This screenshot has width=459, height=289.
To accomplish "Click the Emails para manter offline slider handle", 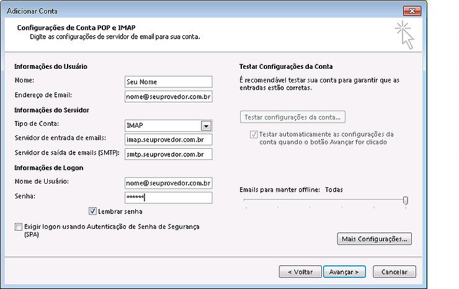I will (x=406, y=200).
